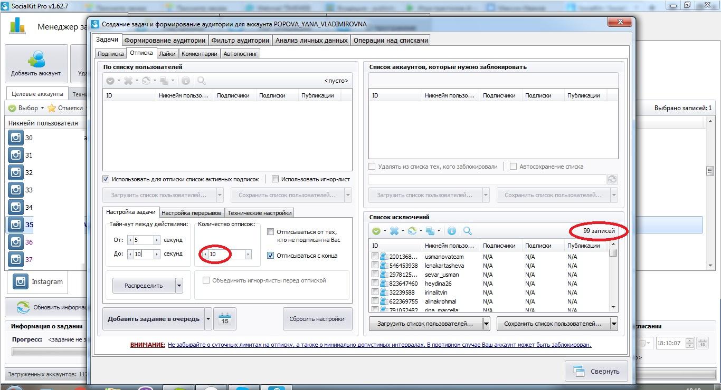The height and width of the screenshot is (390, 721).
Task: Open dropdown arrow beside blue X icon
Action: [402, 231]
